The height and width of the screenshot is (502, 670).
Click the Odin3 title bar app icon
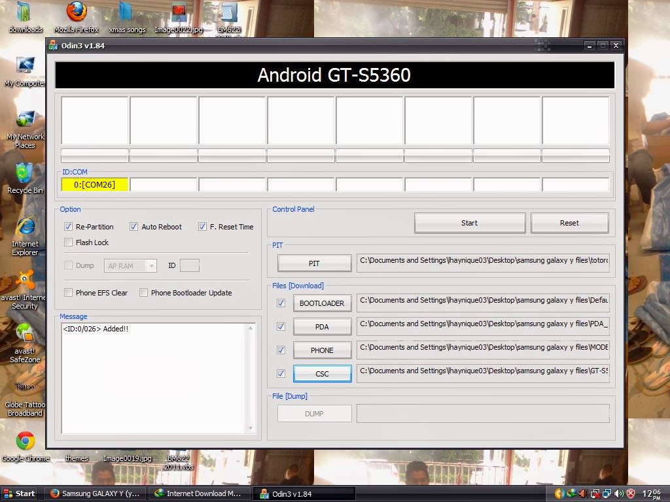[53, 45]
